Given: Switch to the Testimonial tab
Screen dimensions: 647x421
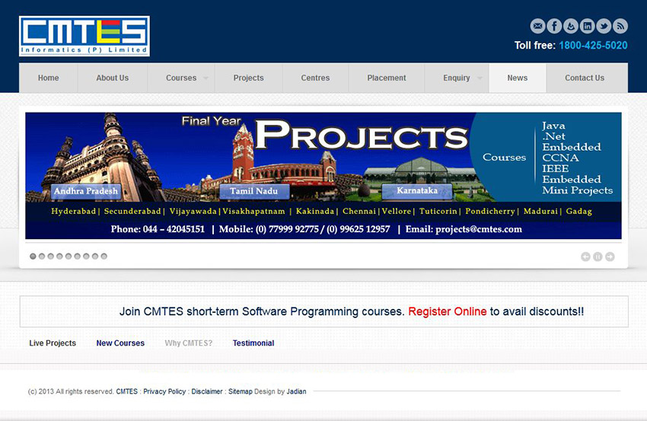Looking at the screenshot, I should point(253,343).
